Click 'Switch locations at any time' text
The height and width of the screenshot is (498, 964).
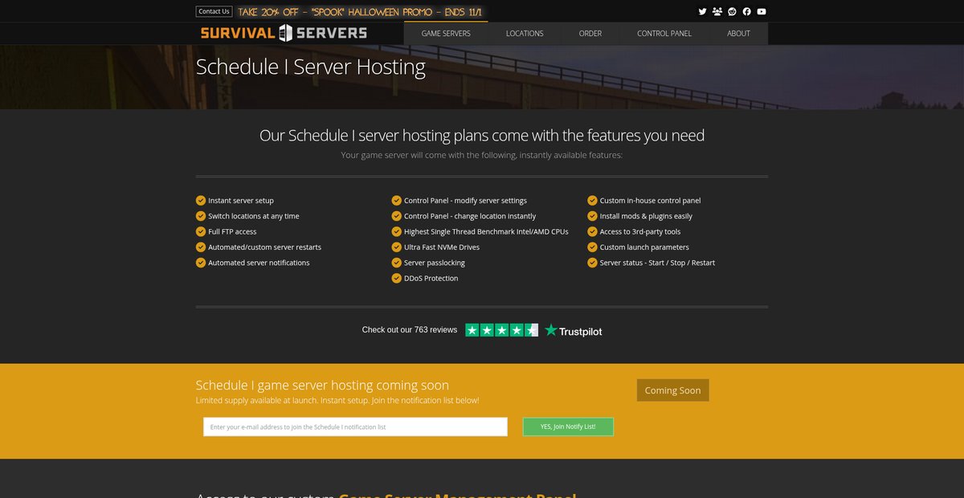tap(254, 216)
